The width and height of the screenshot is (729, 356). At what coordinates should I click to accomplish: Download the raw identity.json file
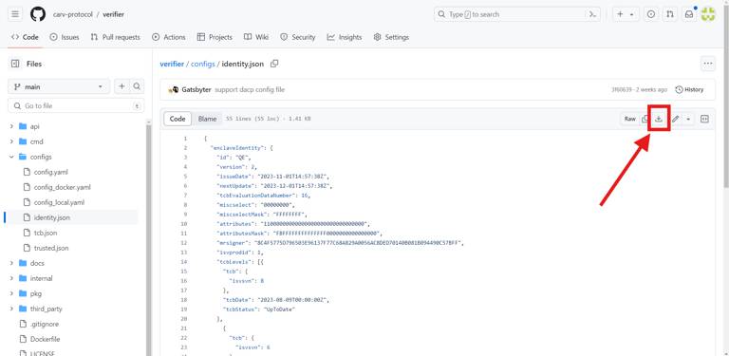click(x=659, y=119)
